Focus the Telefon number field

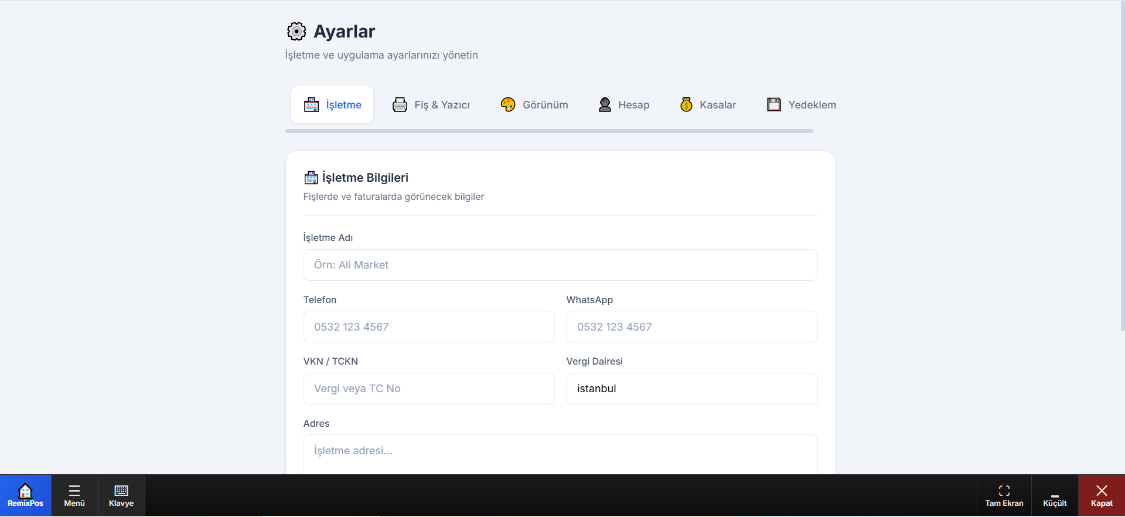click(x=429, y=326)
